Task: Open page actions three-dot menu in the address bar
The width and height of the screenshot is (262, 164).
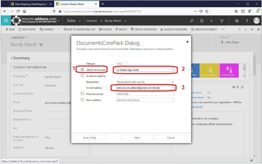Action: tap(195, 11)
